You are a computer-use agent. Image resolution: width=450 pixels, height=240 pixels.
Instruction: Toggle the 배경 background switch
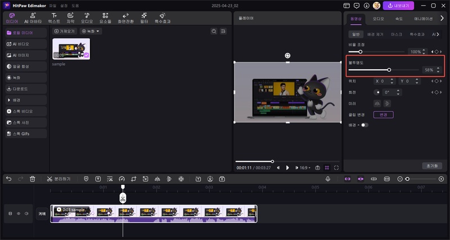coord(364,125)
